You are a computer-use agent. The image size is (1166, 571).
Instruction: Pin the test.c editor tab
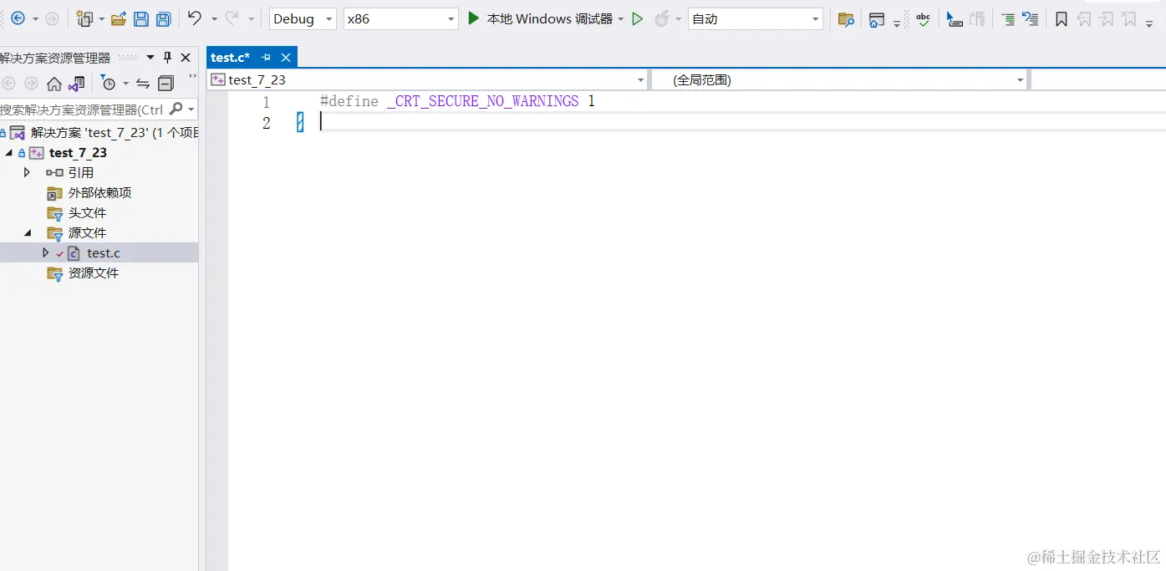pyautogui.click(x=267, y=58)
